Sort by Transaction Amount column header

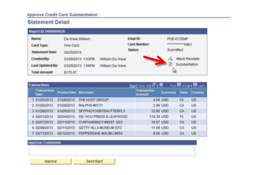coord(145,92)
